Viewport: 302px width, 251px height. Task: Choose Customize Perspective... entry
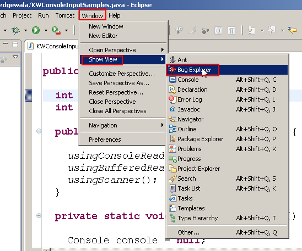pos(123,74)
